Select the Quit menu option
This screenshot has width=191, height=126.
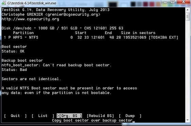click(15, 116)
